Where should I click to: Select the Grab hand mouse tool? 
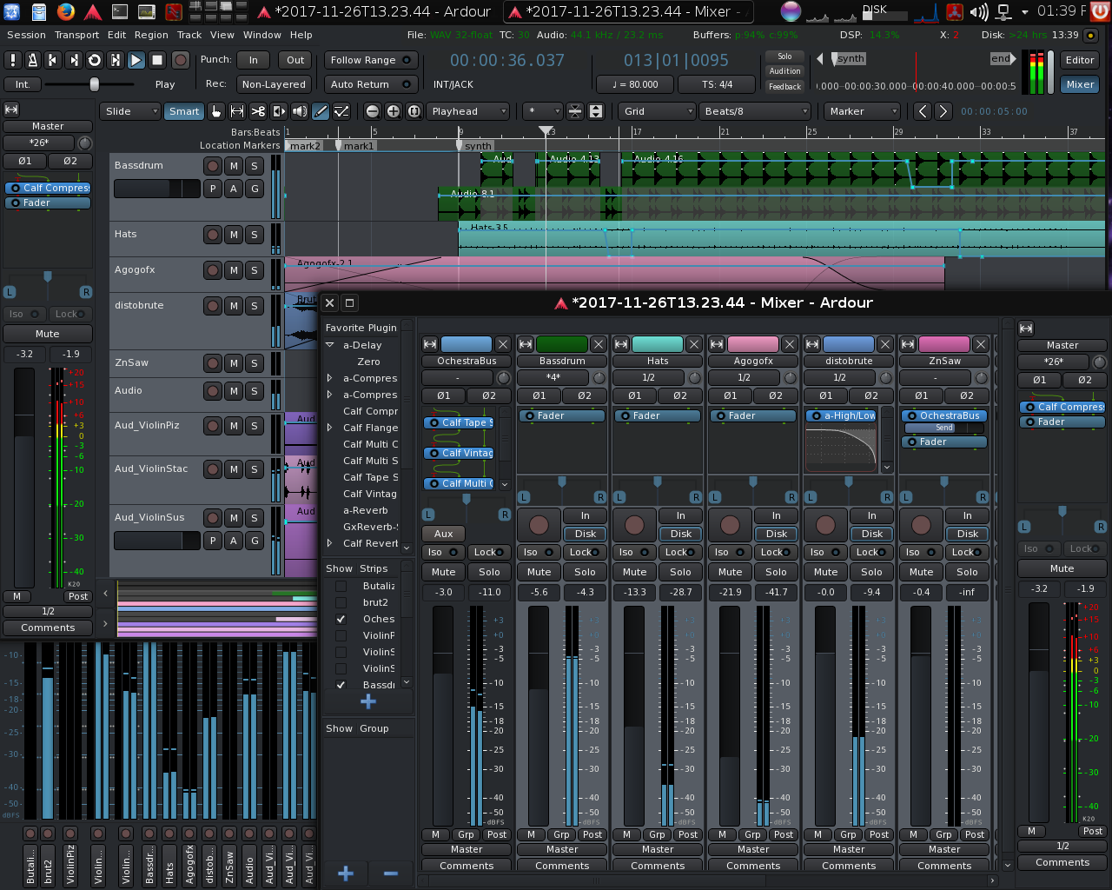[x=216, y=111]
